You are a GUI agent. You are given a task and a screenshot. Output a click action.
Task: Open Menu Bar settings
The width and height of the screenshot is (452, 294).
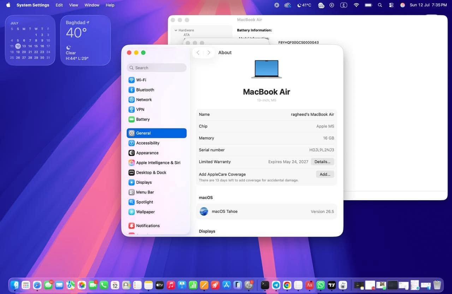[x=156, y=192]
